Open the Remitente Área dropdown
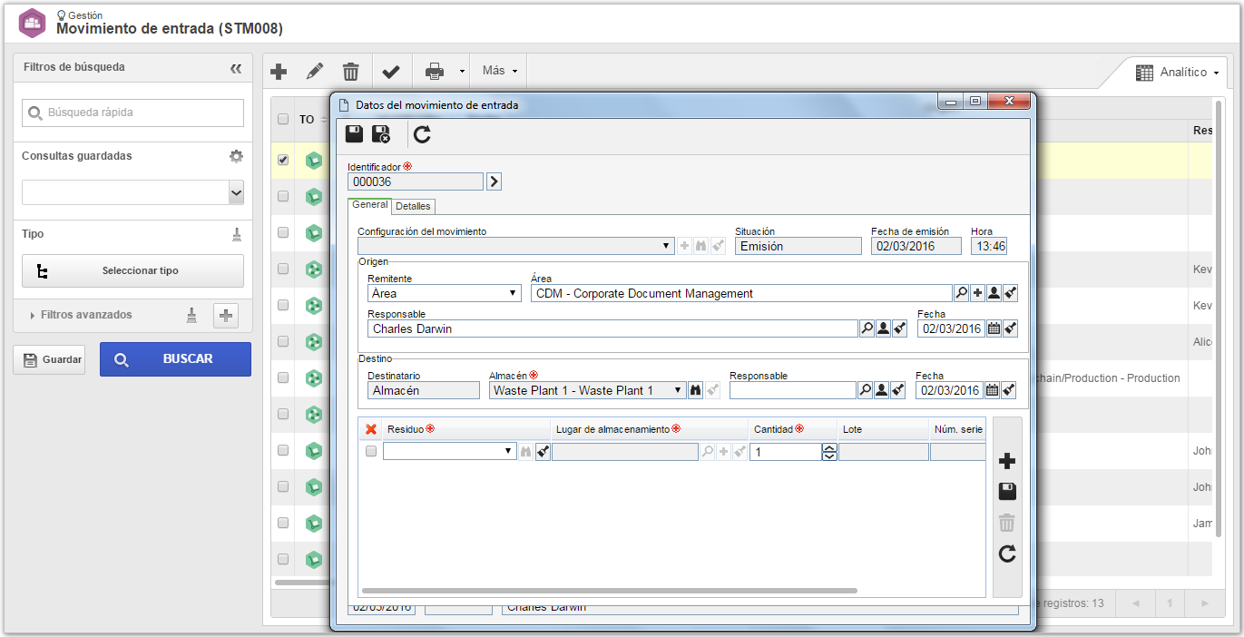The width and height of the screenshot is (1244, 637). (x=445, y=293)
